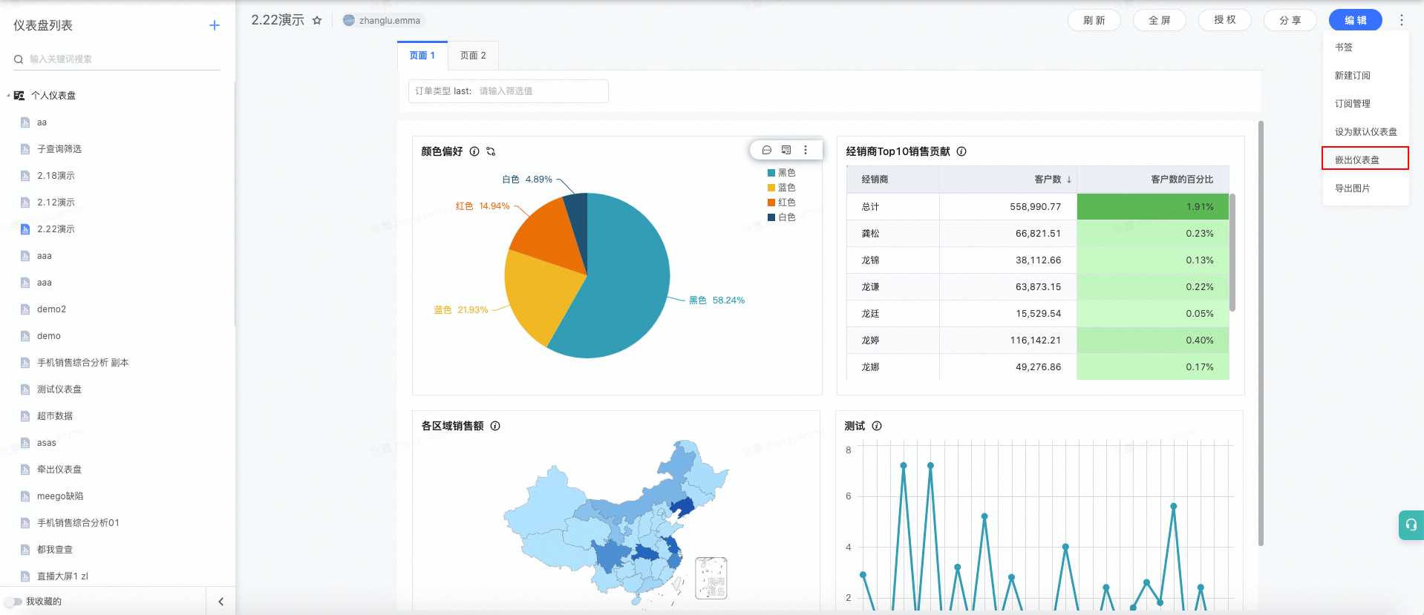Open 2.18演示 dashboard
Screen dimensions: 1424x615
click(x=56, y=176)
